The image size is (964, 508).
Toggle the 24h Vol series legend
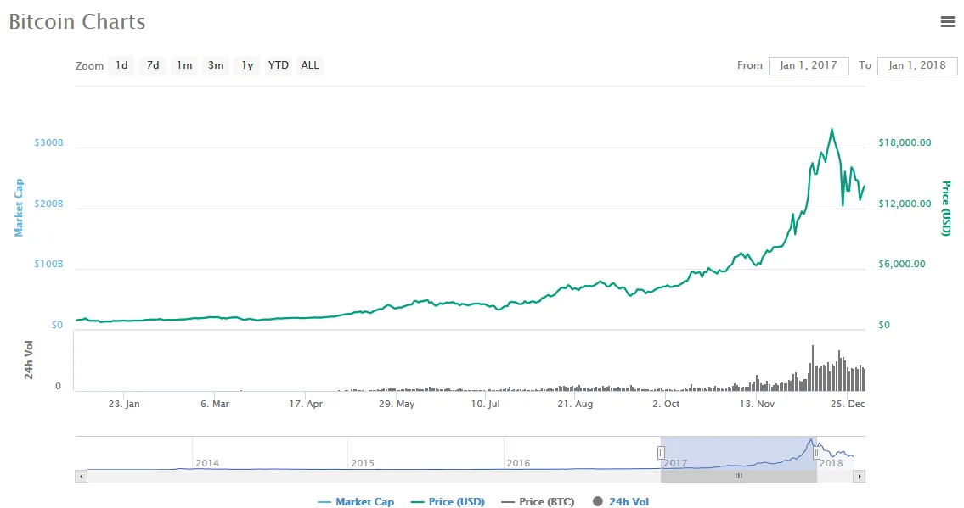click(x=621, y=502)
